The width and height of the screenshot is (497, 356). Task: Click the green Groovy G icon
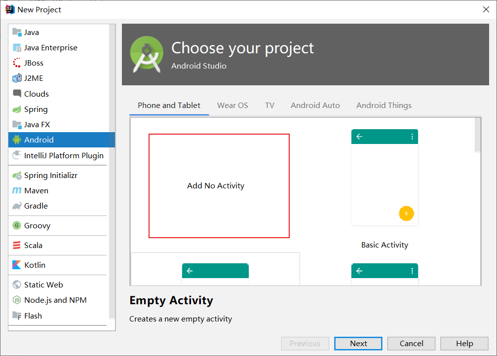click(x=17, y=225)
